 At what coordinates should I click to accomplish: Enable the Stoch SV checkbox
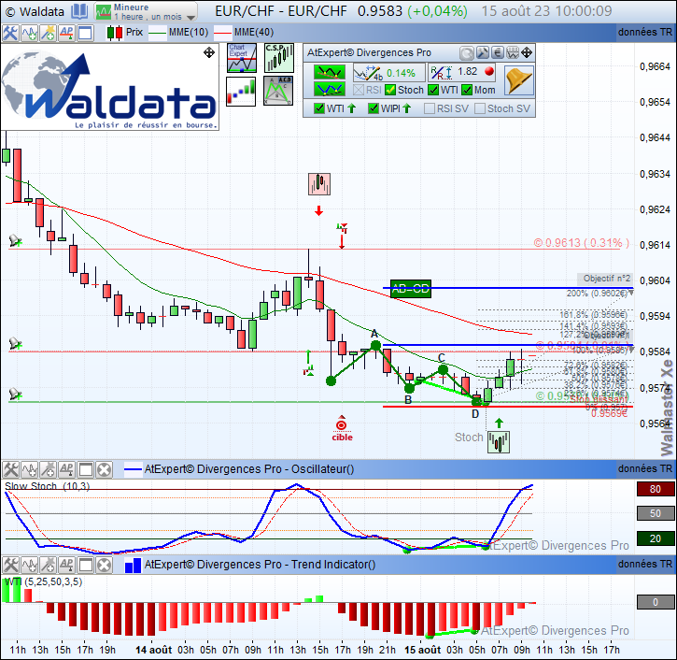click(480, 108)
